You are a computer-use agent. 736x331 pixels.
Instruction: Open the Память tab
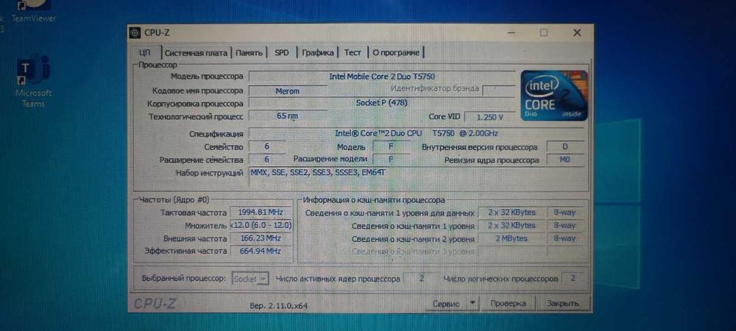249,53
